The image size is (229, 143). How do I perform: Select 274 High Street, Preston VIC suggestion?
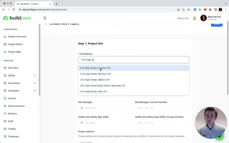(x=134, y=68)
